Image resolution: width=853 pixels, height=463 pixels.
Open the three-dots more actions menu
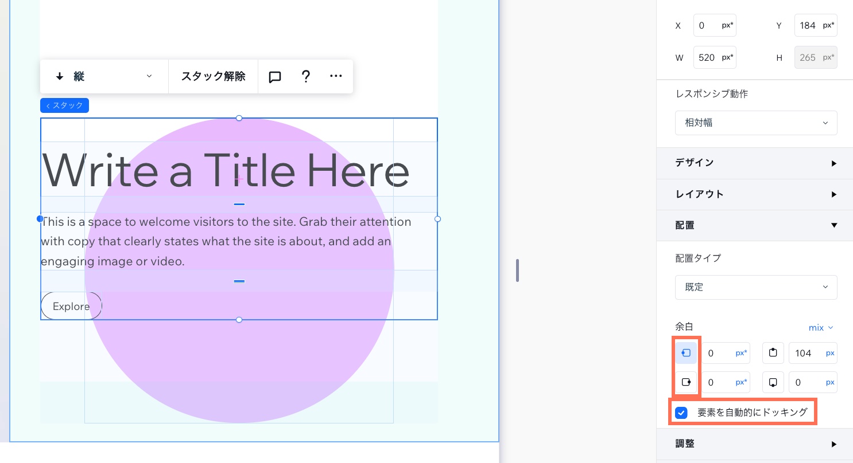click(336, 77)
